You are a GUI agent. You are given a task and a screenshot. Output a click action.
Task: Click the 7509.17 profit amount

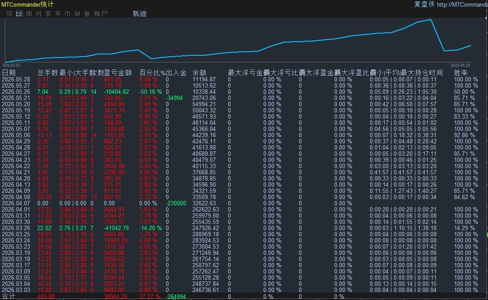pyautogui.click(x=114, y=222)
